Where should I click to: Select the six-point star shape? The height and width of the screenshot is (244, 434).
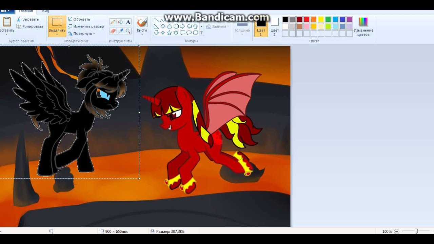pyautogui.click(x=176, y=33)
